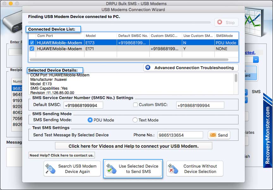This screenshot has height=190, width=273.
Task: Click the Custom SMSC number input field
Action: point(200,105)
